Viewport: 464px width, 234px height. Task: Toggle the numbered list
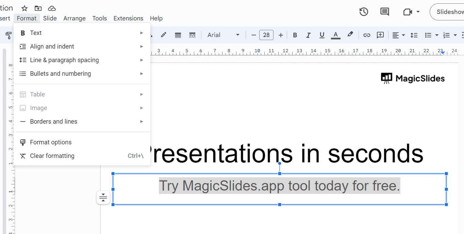pos(447,35)
